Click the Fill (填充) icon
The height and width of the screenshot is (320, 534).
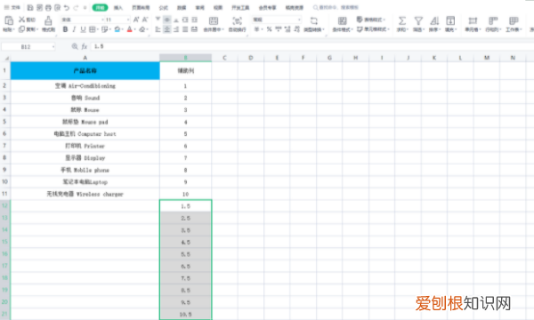point(450,21)
